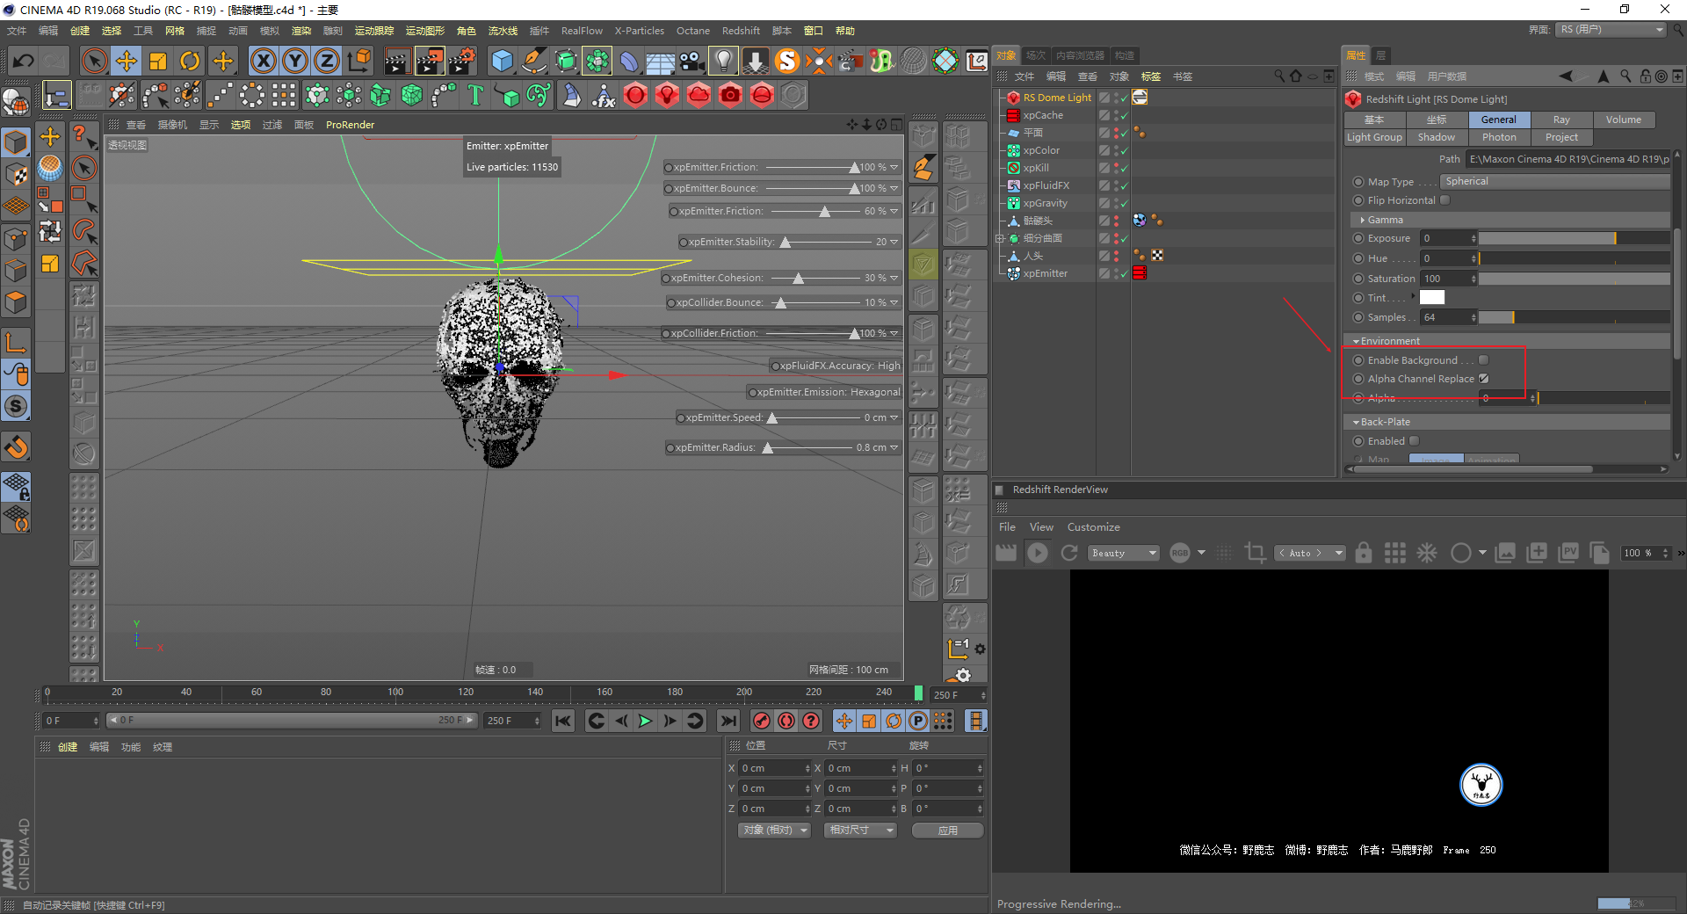Toggle Autokeying button
The image size is (1687, 914).
pos(786,721)
